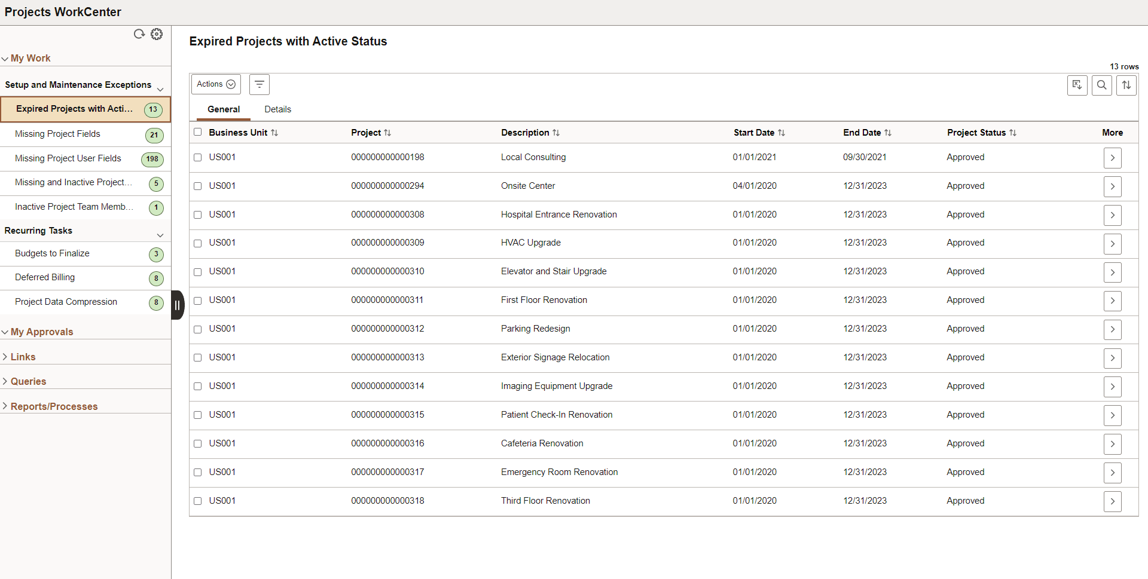Sort by the Project Status column arrows
1148x579 pixels.
(x=1013, y=133)
